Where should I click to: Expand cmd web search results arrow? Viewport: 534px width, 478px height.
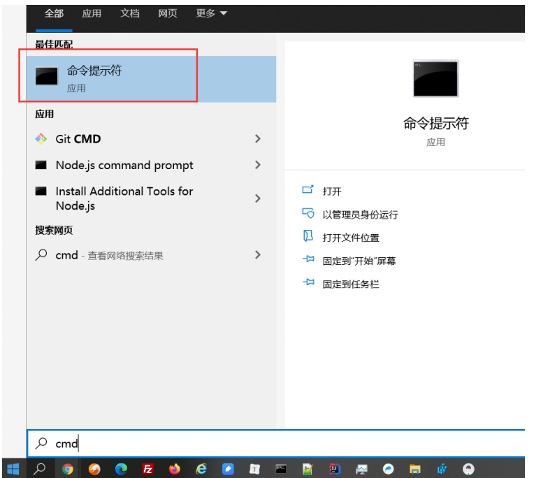pos(258,255)
